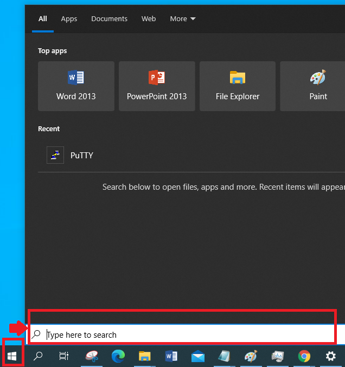
Task: Select the All search tab
Action: (x=43, y=19)
